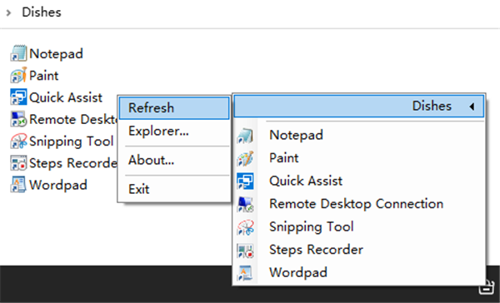
Task: Click the Wordpad icon in folder list
Action: [18, 185]
